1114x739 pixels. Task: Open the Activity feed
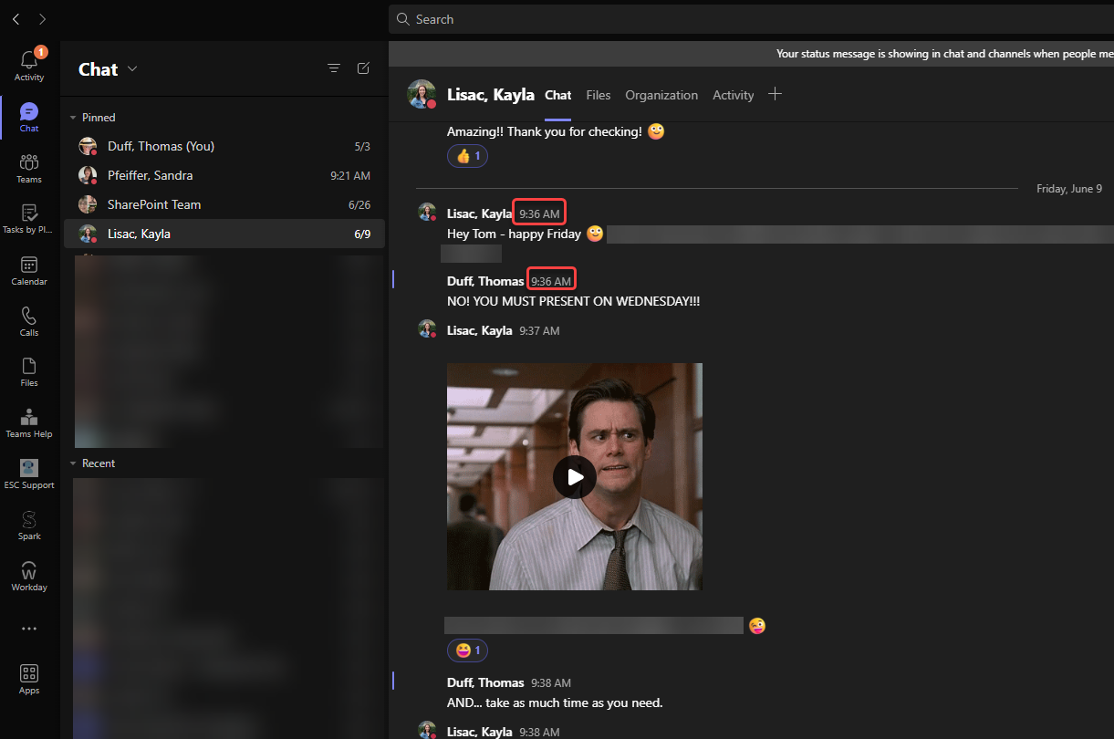[x=28, y=62]
